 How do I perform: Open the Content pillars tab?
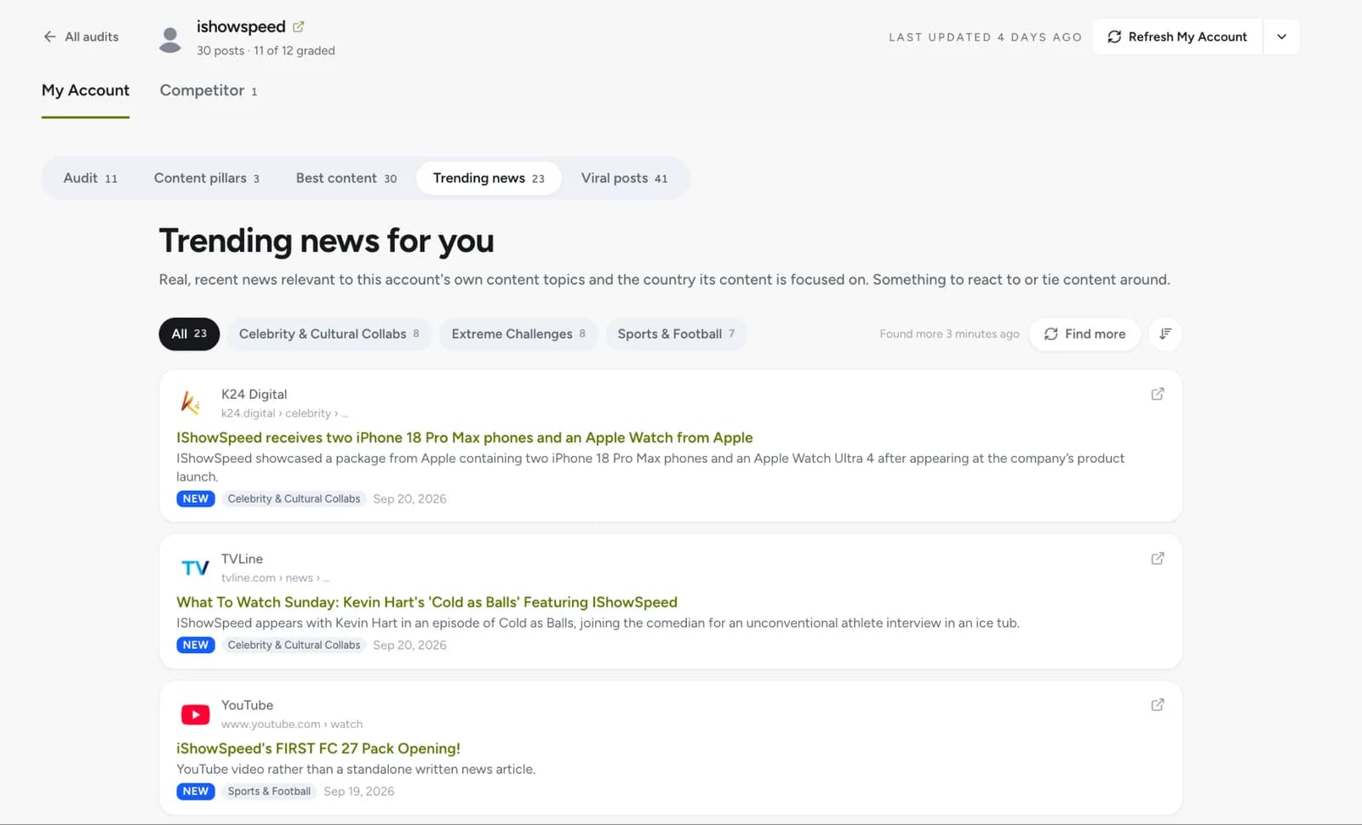point(207,178)
